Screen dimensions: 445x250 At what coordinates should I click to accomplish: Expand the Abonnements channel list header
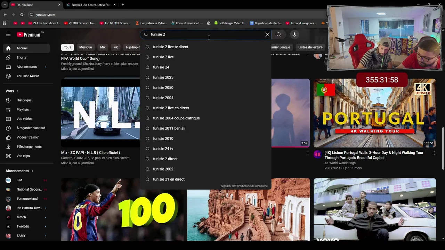(19, 171)
